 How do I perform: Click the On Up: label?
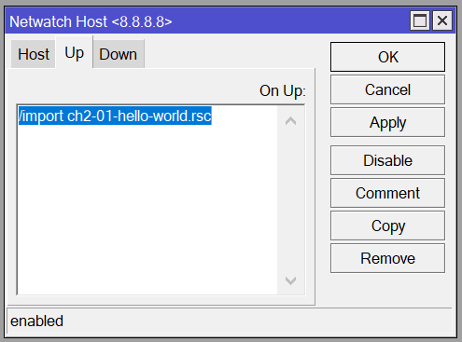click(283, 90)
